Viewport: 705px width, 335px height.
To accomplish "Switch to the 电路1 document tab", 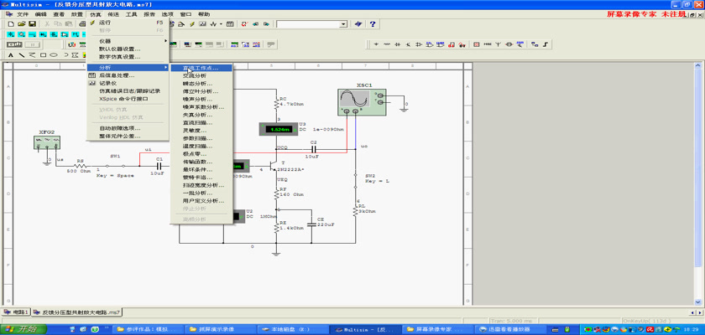I will coord(16,312).
